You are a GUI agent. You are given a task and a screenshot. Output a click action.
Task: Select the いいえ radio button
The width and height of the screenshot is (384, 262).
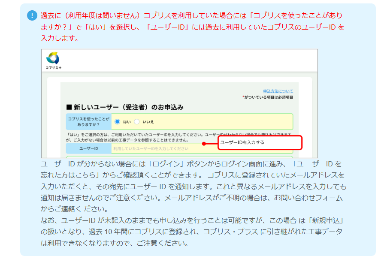tap(137, 122)
